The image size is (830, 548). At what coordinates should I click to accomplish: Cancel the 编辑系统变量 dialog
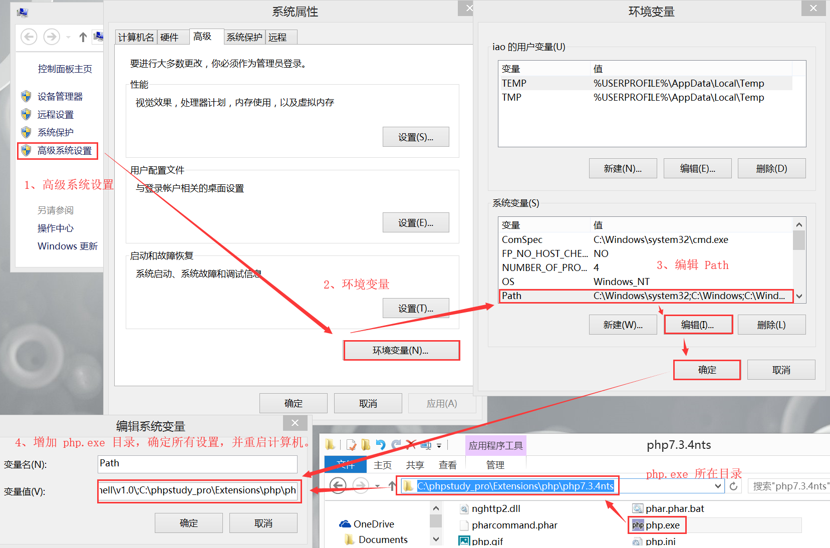click(x=263, y=523)
